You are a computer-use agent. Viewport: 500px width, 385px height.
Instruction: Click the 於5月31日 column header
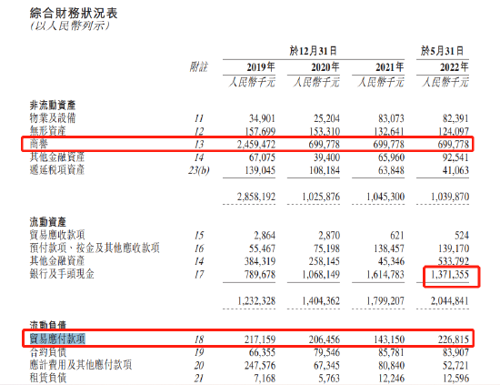coord(443,51)
